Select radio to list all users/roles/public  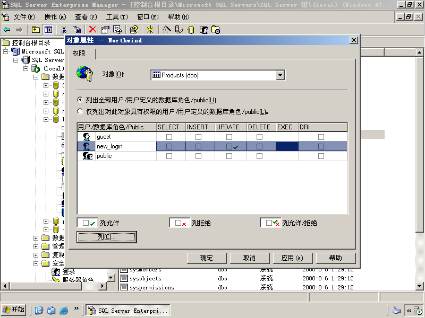tap(80, 100)
